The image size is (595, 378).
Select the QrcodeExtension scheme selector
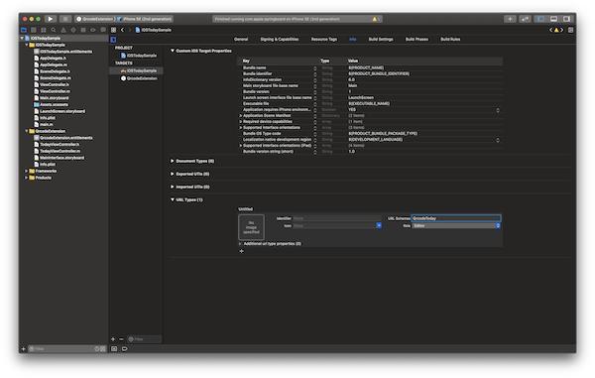(95, 19)
